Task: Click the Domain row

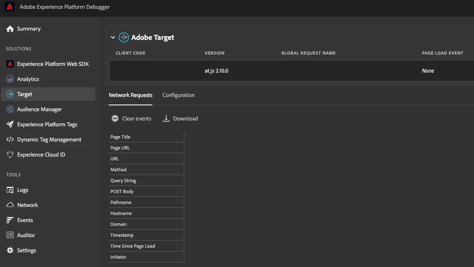Action: (146, 224)
